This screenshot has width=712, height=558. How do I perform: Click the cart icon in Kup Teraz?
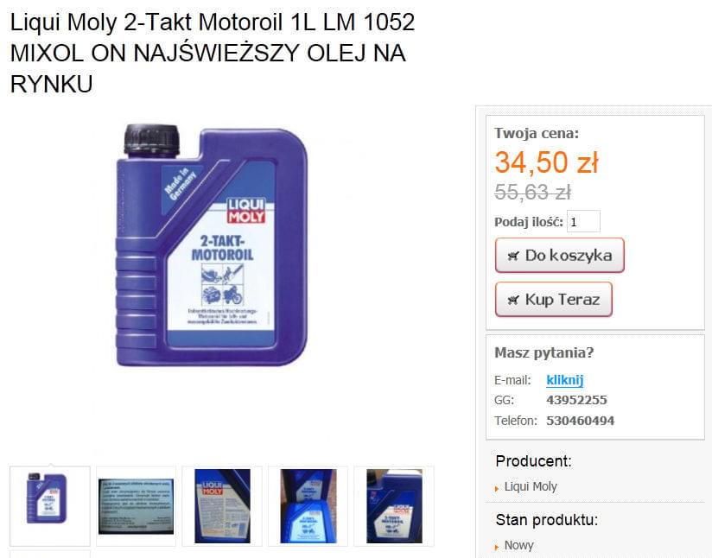[513, 300]
